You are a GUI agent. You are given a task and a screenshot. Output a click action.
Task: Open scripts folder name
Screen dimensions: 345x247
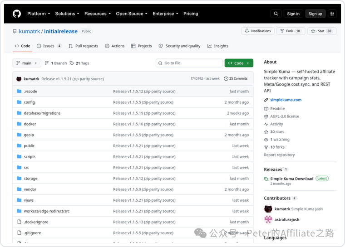(30, 156)
